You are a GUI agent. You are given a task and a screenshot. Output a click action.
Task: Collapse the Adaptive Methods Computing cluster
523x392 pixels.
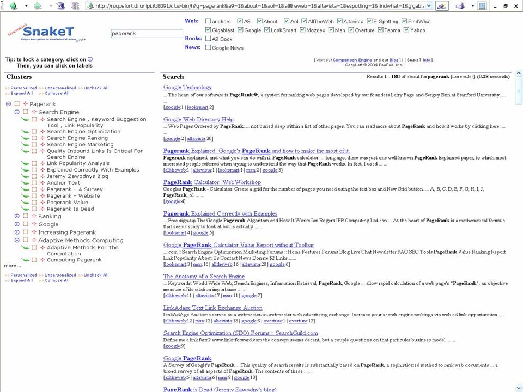[17, 240]
